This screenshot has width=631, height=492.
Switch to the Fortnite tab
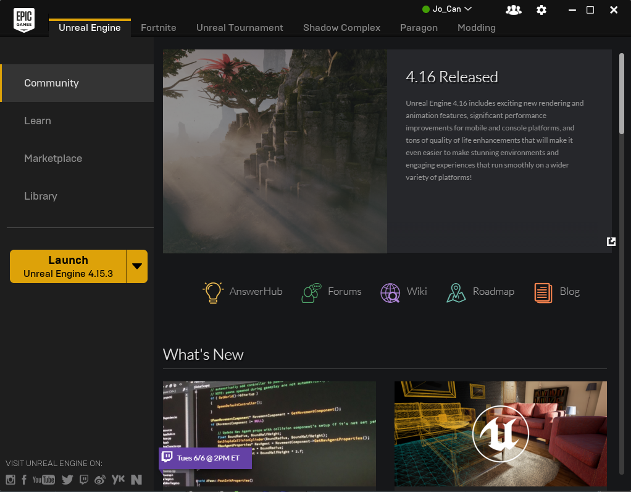tap(159, 28)
